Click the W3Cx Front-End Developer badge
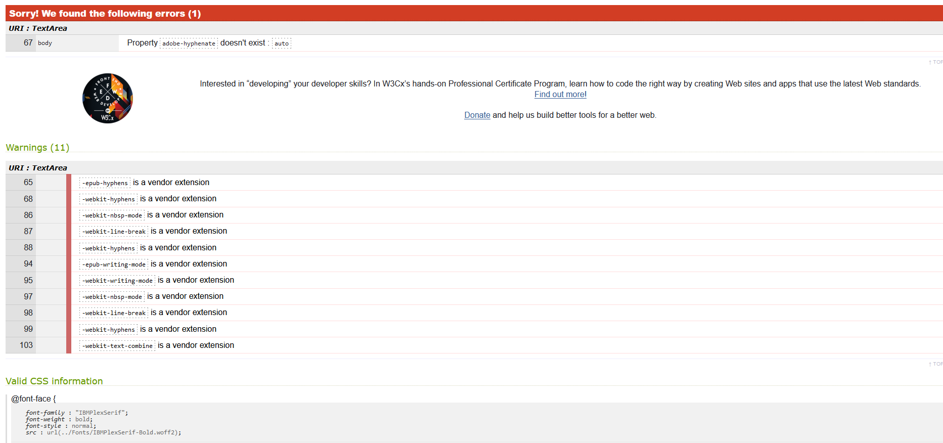Viewport: 943px width, 443px height. [x=108, y=99]
